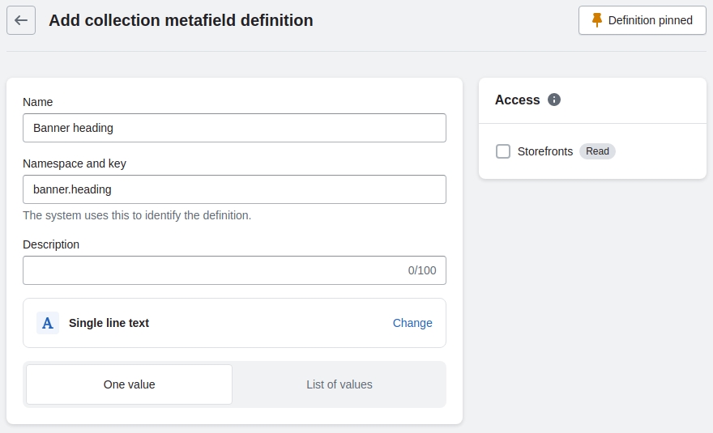Click the Access panel heading
Image resolution: width=713 pixels, height=433 pixels.
point(517,100)
